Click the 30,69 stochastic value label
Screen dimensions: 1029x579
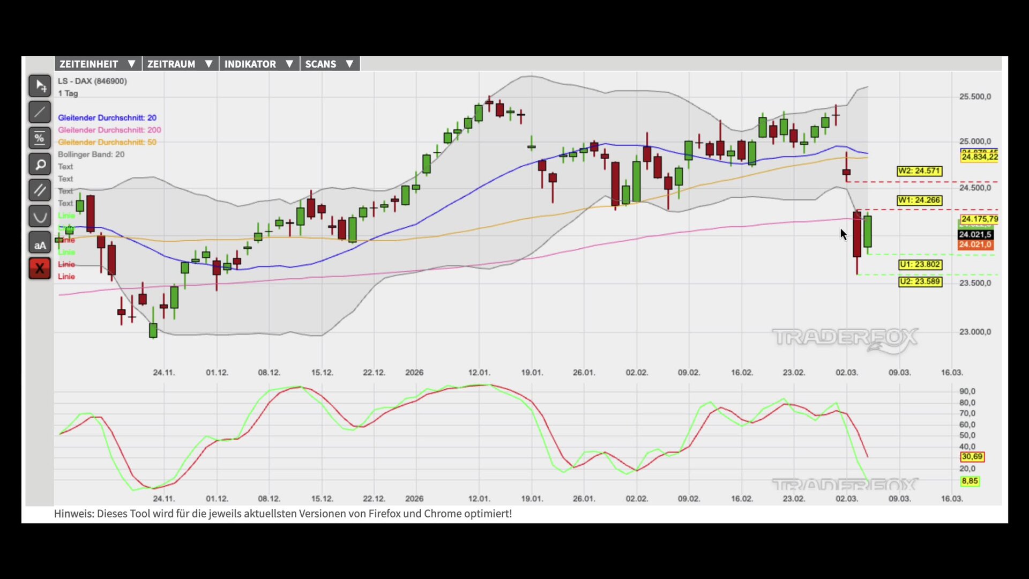click(x=972, y=457)
